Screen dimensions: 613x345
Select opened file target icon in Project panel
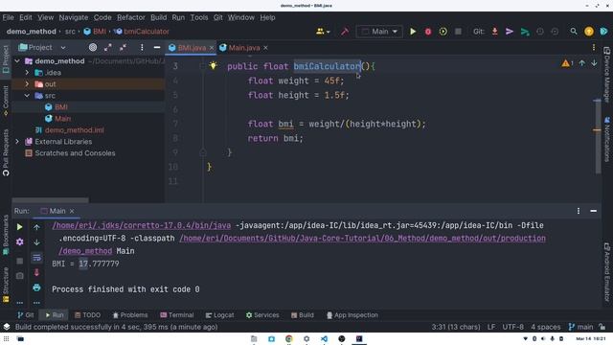(x=93, y=47)
